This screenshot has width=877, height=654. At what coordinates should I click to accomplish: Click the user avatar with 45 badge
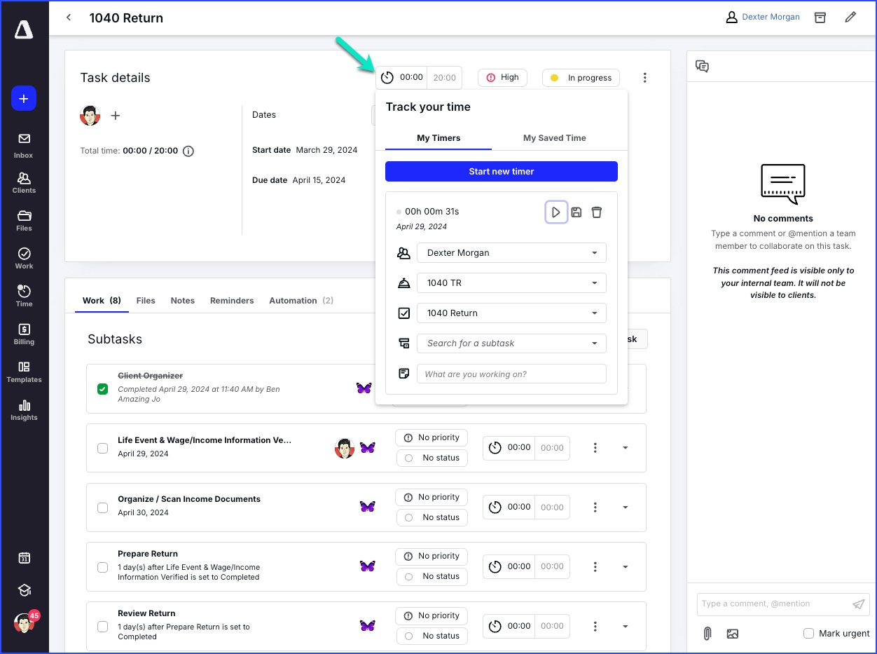click(x=25, y=622)
